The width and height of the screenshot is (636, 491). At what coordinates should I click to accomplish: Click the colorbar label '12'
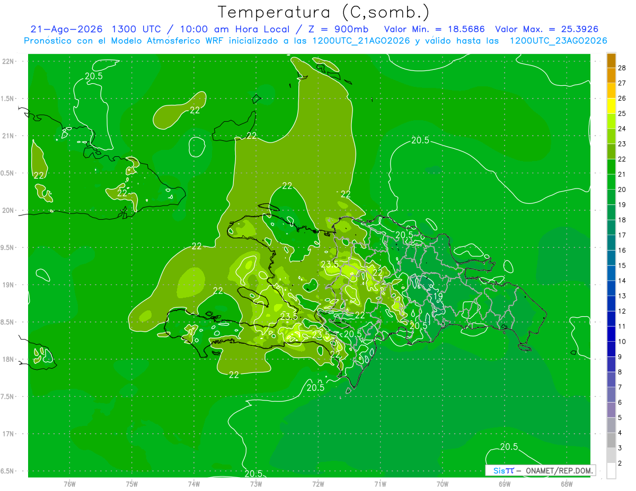click(x=622, y=311)
